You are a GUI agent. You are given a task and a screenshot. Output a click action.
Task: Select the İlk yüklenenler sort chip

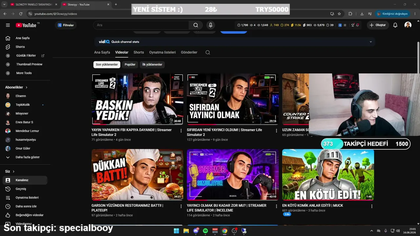(x=152, y=65)
